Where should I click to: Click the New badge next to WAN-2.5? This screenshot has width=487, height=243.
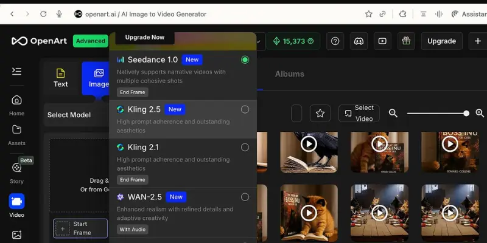pyautogui.click(x=176, y=197)
